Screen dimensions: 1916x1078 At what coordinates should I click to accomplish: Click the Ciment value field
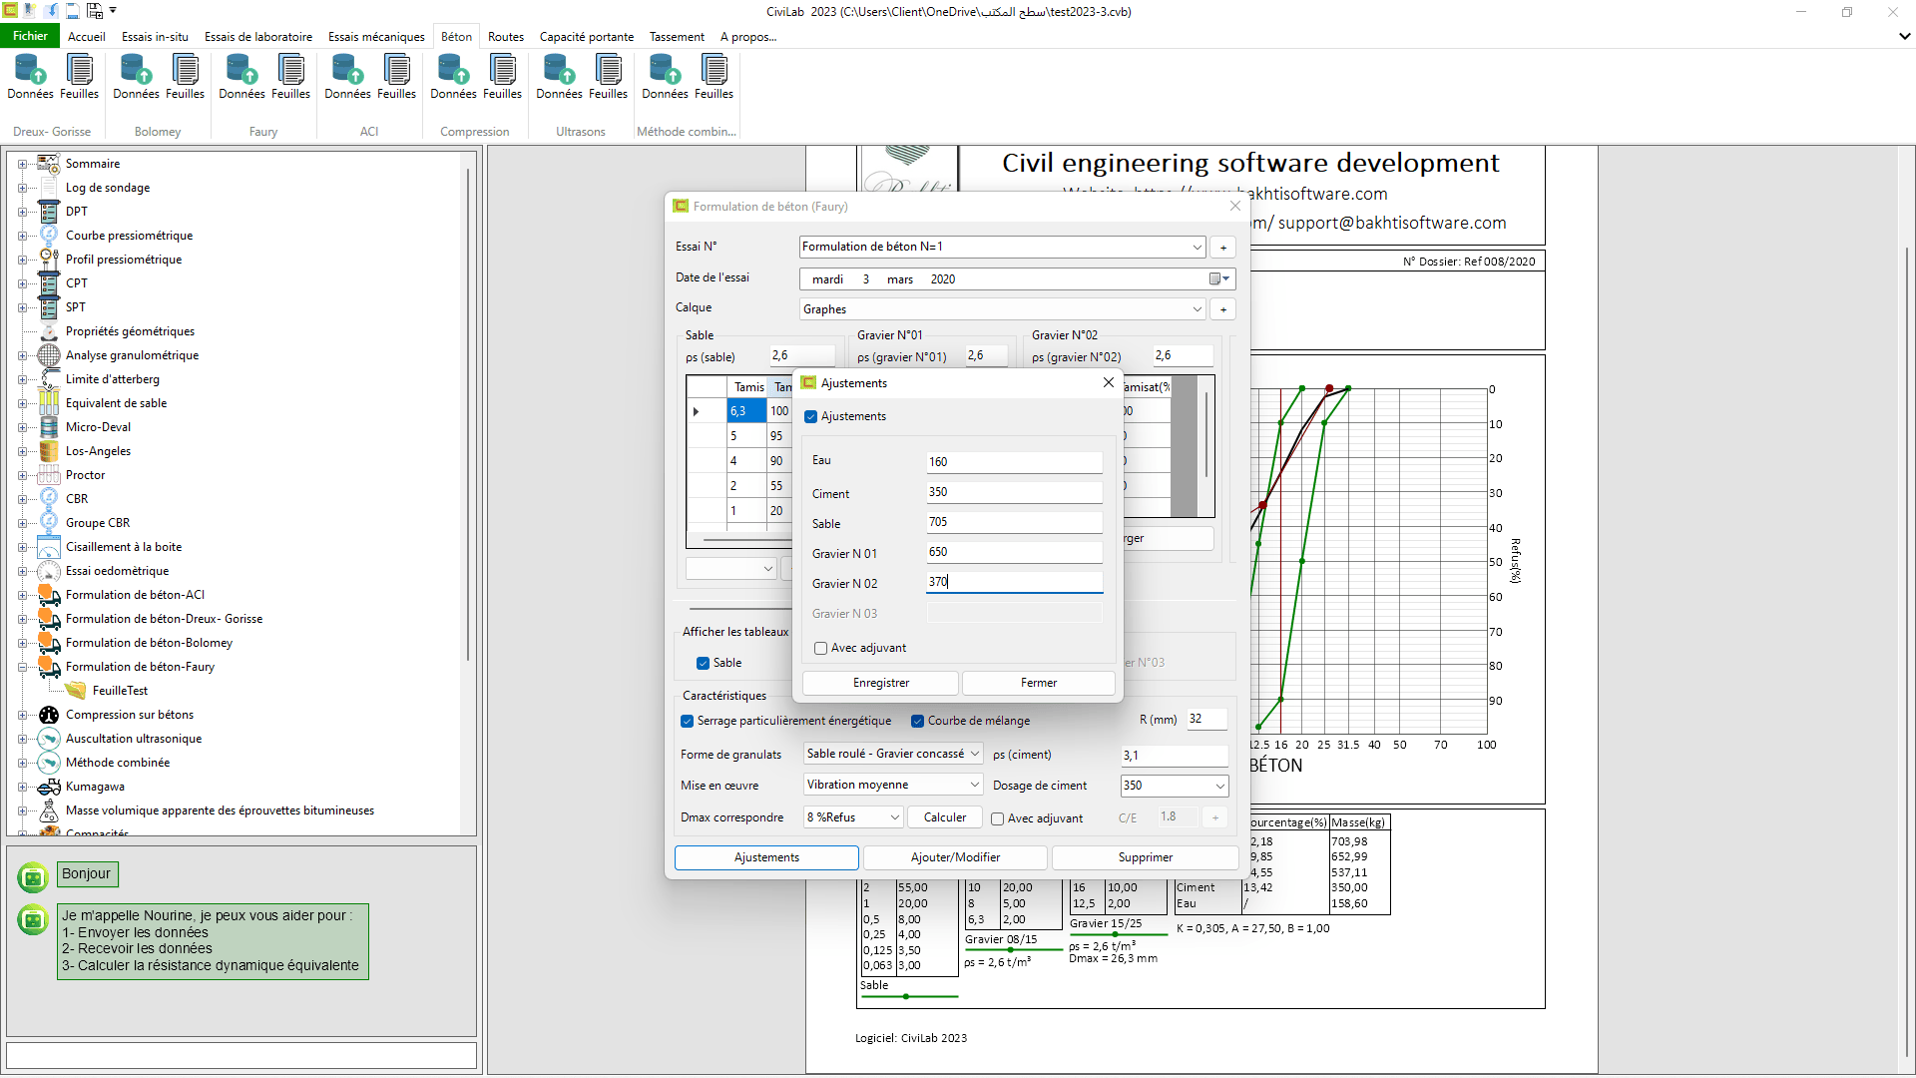coord(1014,492)
